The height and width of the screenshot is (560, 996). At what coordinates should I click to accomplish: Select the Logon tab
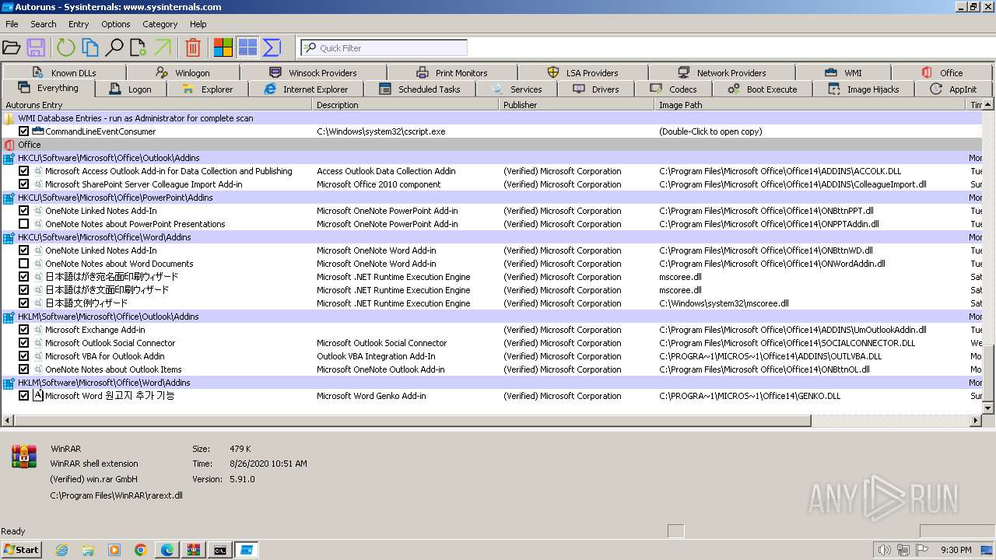131,89
